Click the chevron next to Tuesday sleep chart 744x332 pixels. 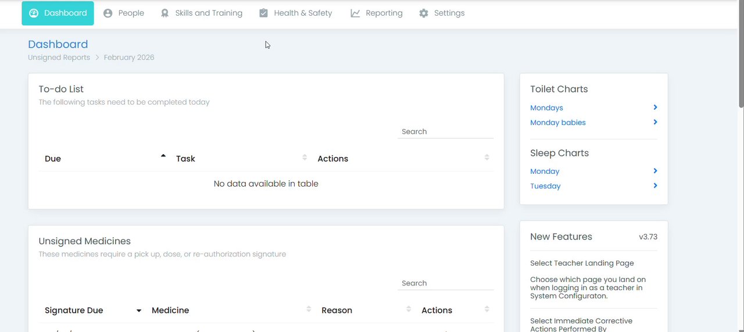(x=655, y=186)
